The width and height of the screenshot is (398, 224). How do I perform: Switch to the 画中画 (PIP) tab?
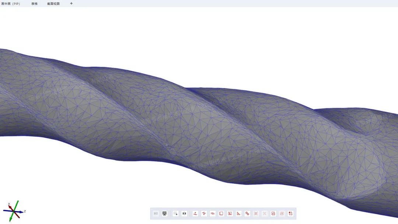[11, 4]
